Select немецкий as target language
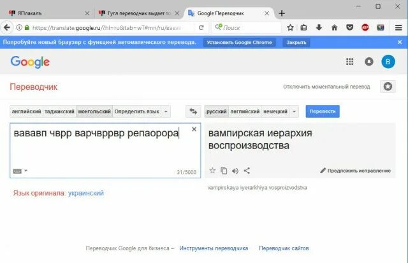 (x=275, y=111)
